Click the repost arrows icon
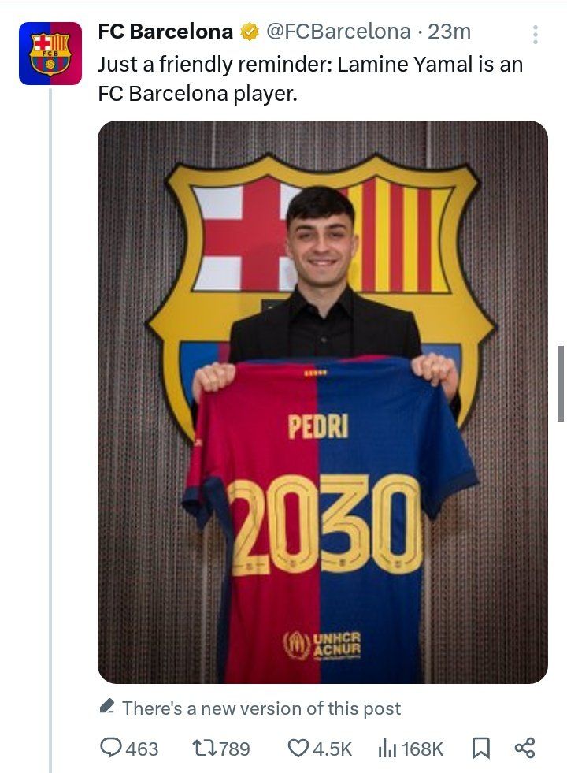 point(203,748)
